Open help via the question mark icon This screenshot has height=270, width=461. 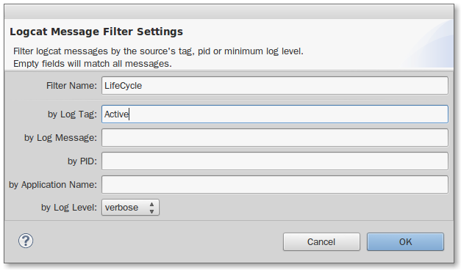[26, 241]
